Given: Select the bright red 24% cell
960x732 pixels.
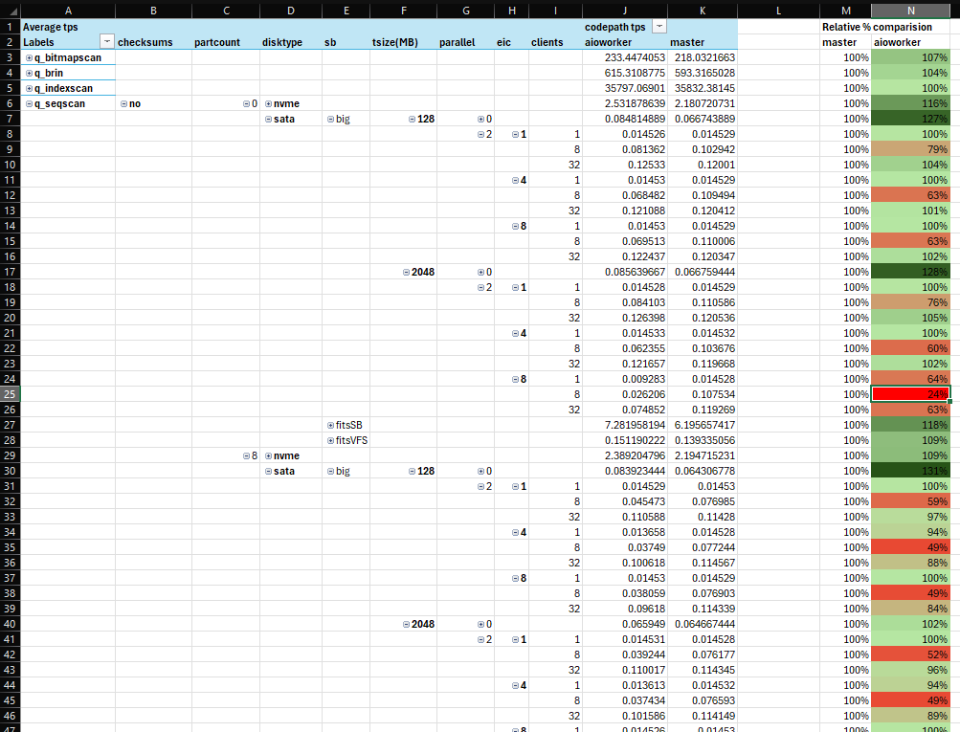Looking at the screenshot, I should (910, 394).
